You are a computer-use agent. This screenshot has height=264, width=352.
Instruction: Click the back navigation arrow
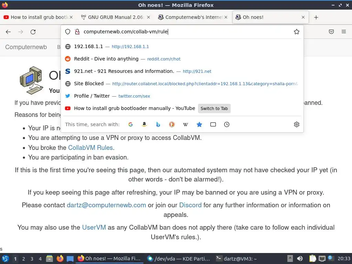point(8,32)
